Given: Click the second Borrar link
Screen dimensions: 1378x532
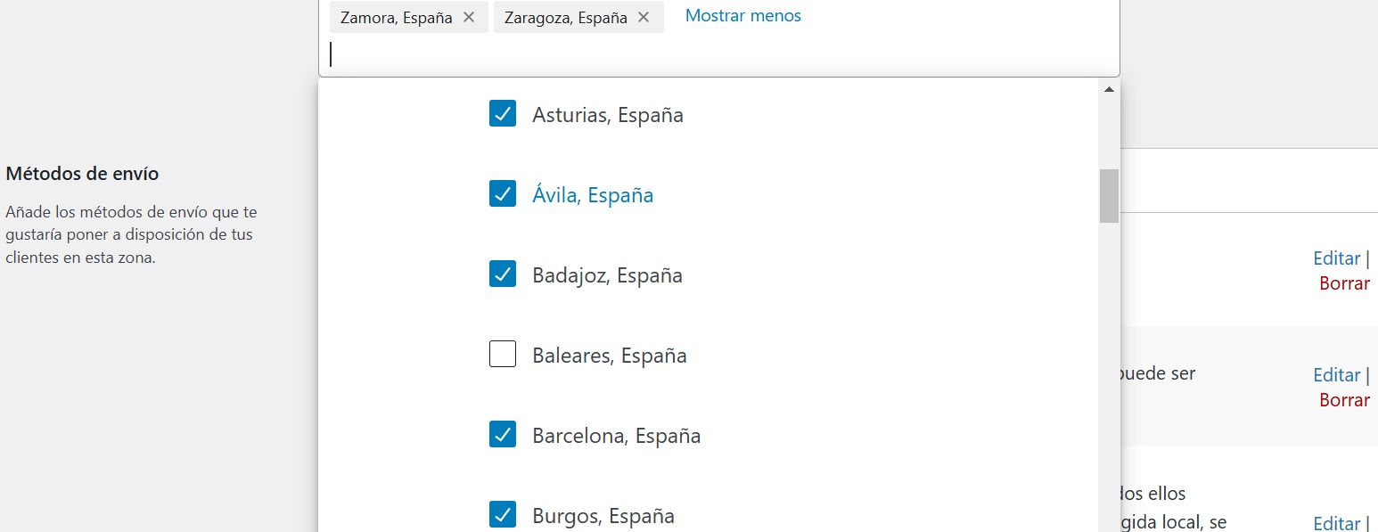Looking at the screenshot, I should pos(1344,400).
